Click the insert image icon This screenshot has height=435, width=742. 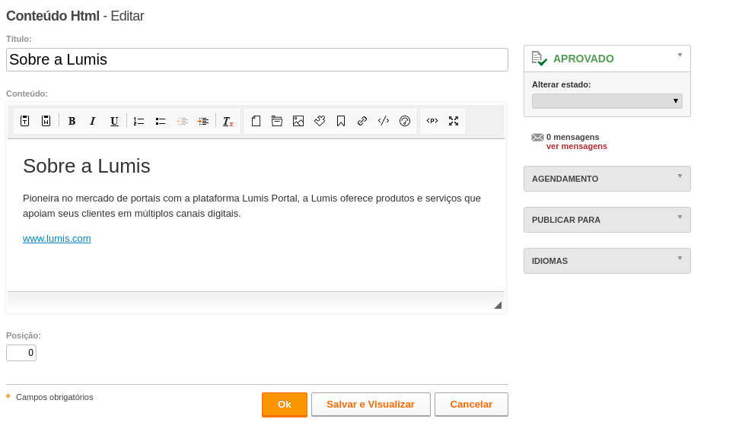(298, 121)
